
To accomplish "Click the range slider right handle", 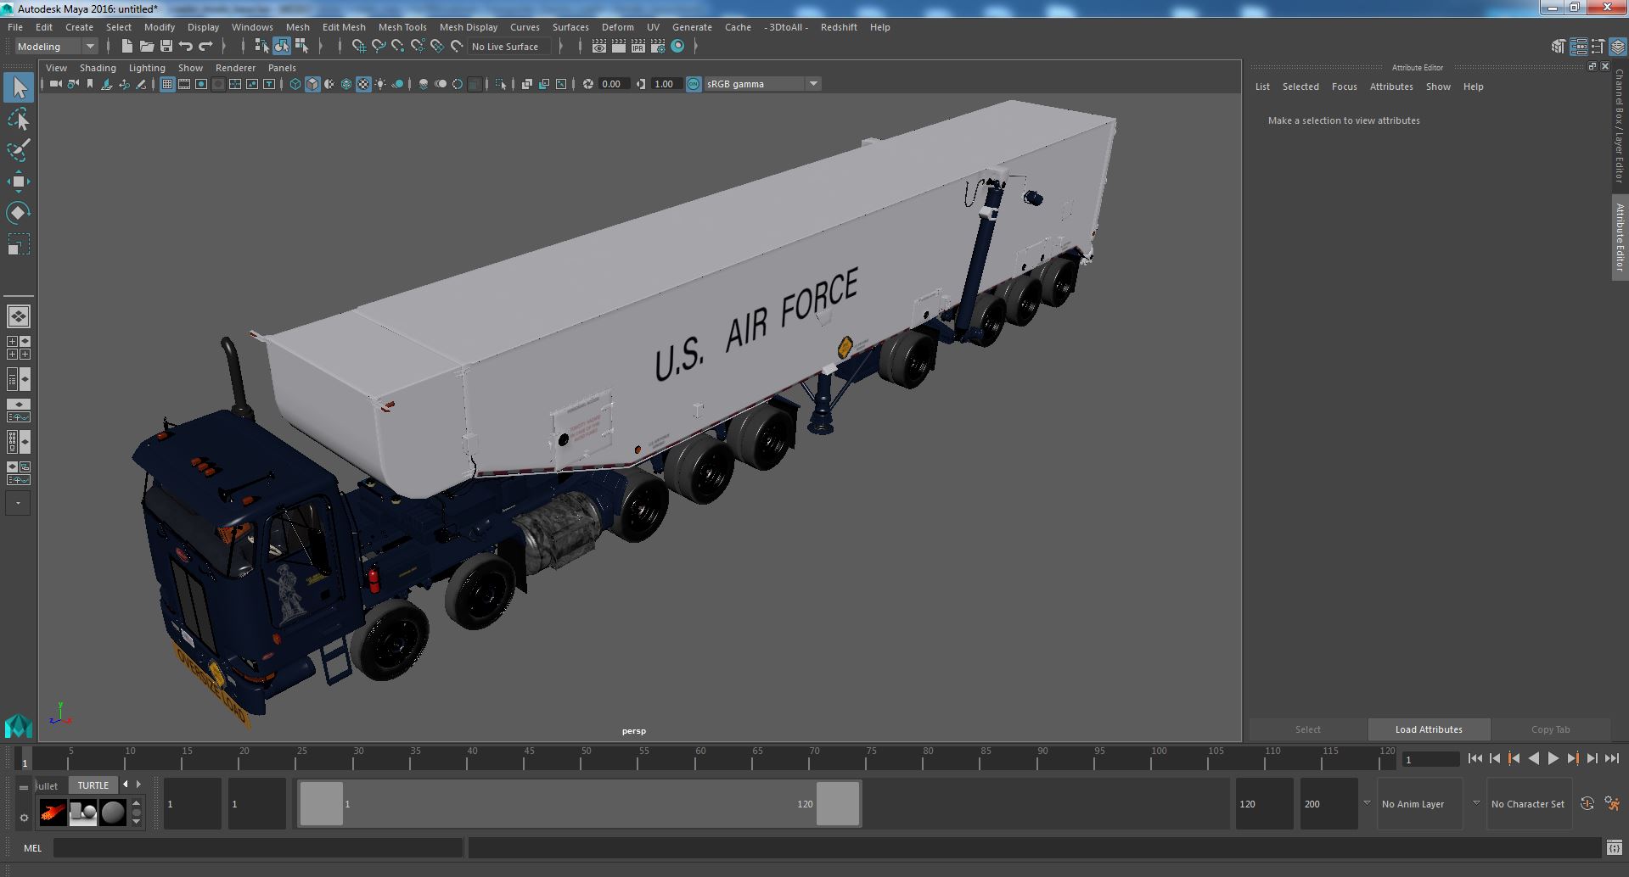I will [x=838, y=803].
